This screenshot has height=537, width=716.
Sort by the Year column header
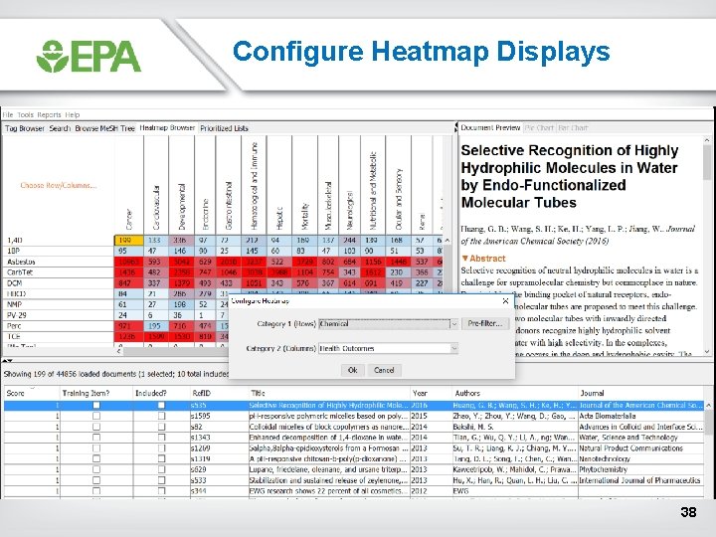click(x=431, y=393)
